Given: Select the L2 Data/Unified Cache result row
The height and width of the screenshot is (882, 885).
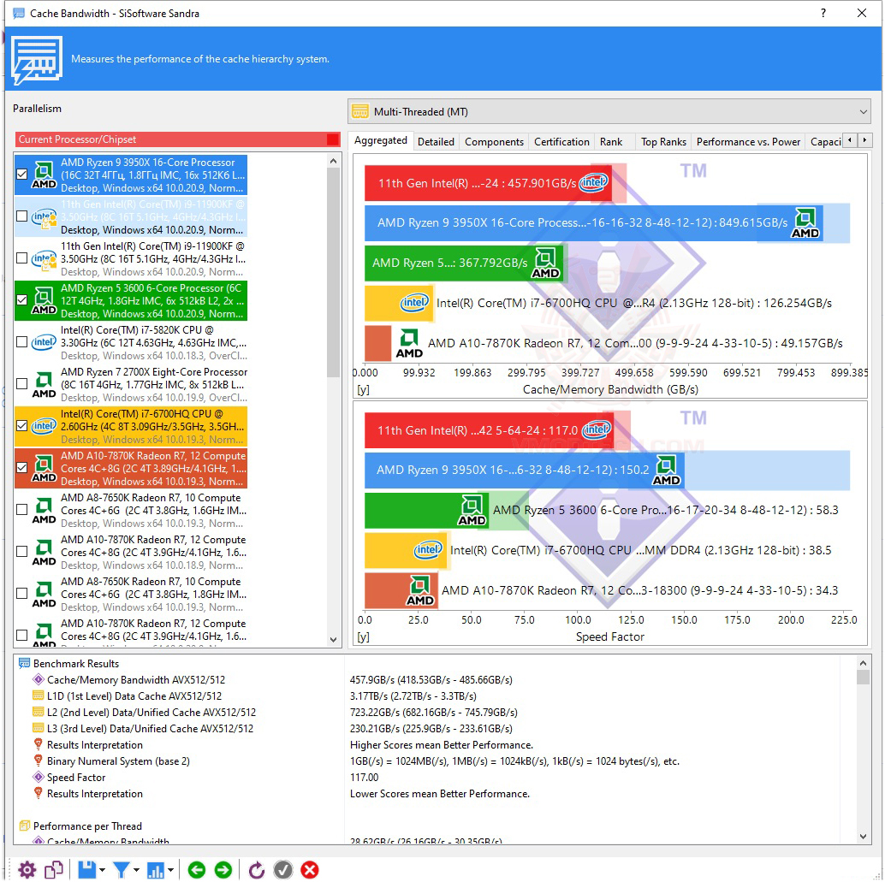Looking at the screenshot, I should [x=151, y=712].
